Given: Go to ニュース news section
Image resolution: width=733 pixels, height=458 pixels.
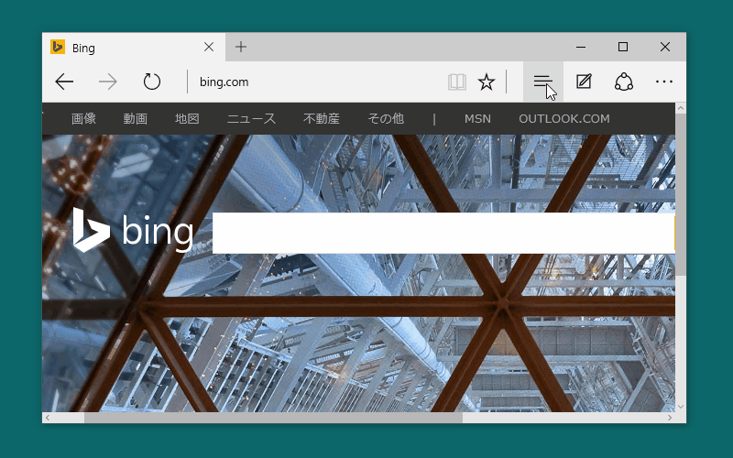Looking at the screenshot, I should [251, 119].
